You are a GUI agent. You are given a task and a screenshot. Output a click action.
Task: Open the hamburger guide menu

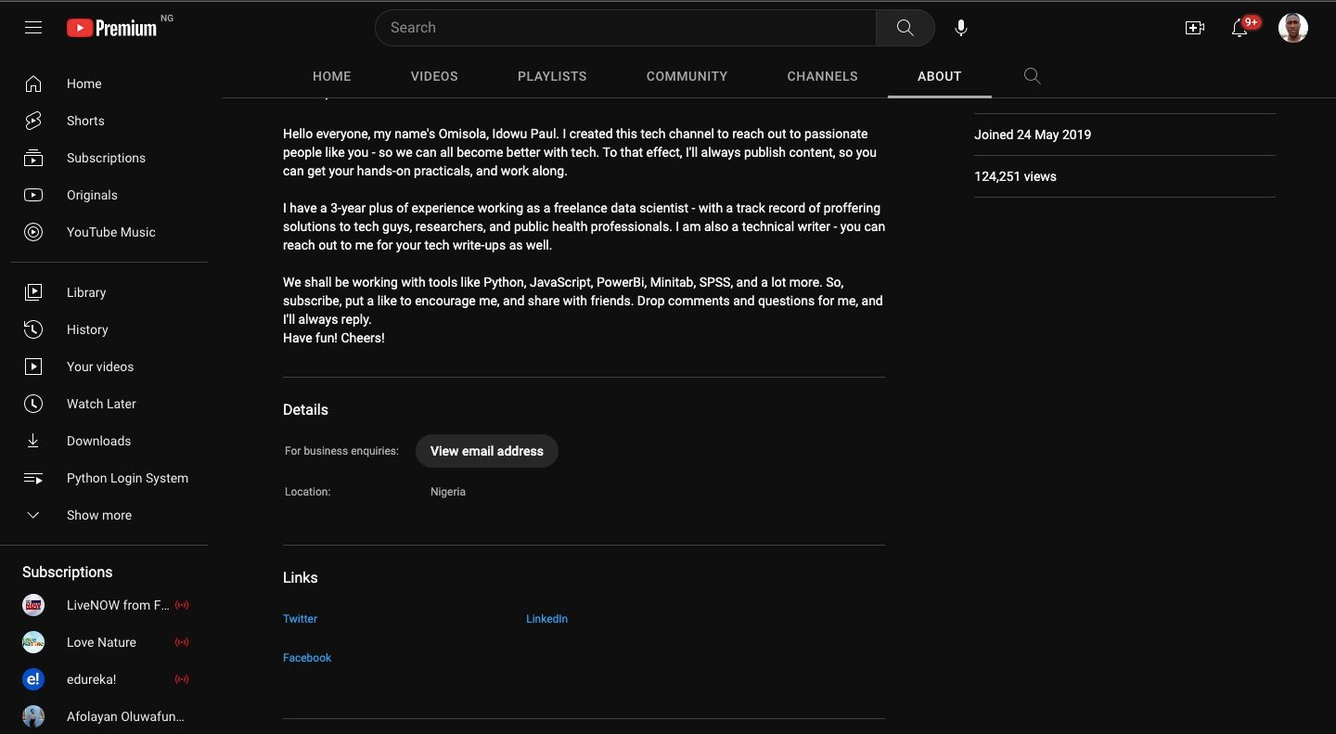[33, 28]
